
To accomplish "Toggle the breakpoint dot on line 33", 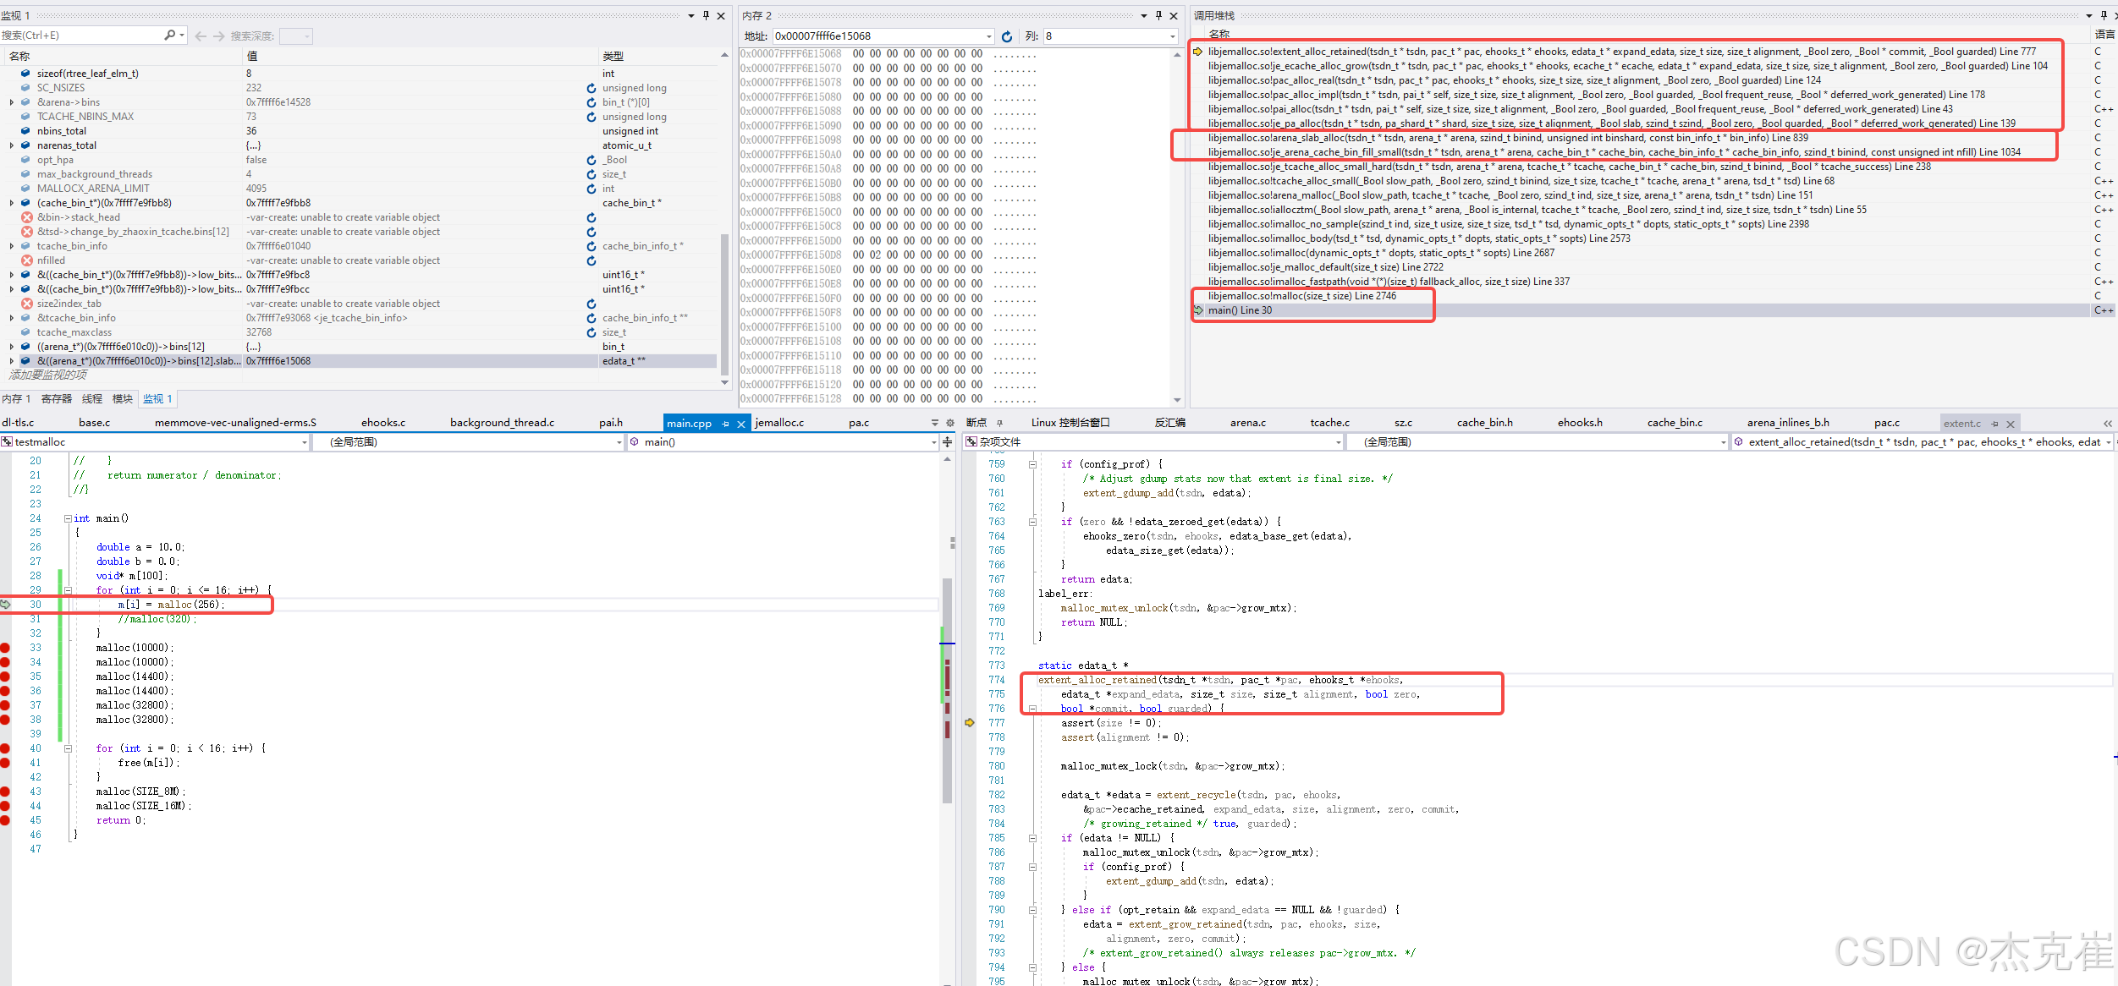I will [6, 647].
